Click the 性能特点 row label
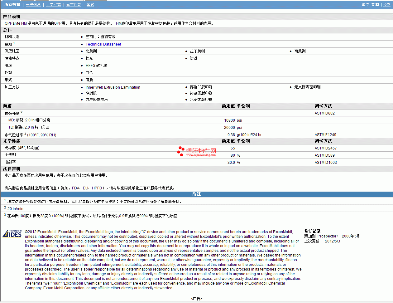This screenshot has width=393, height=303. 12,58
